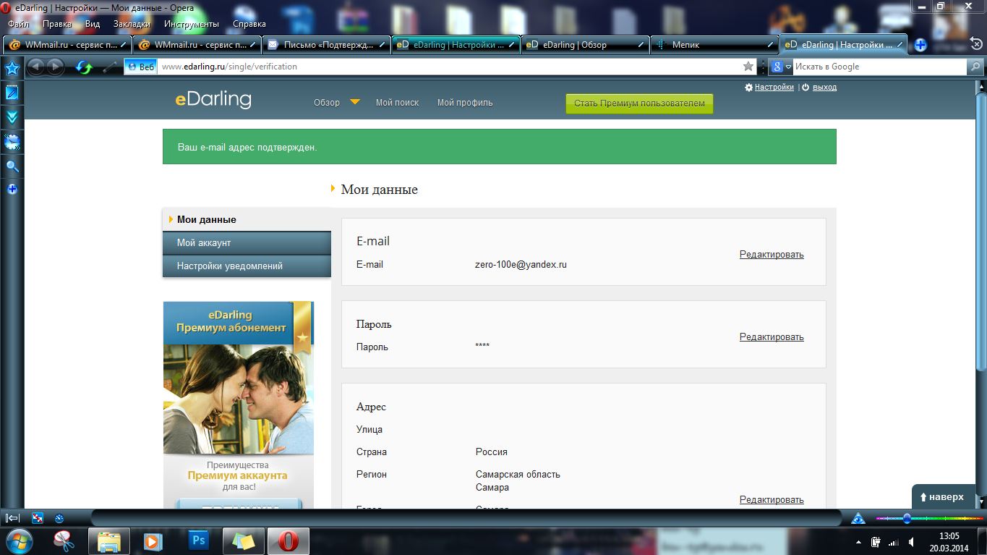Image resolution: width=987 pixels, height=555 pixels.
Task: Click the gear icon next to Настройки
Action: tap(748, 87)
